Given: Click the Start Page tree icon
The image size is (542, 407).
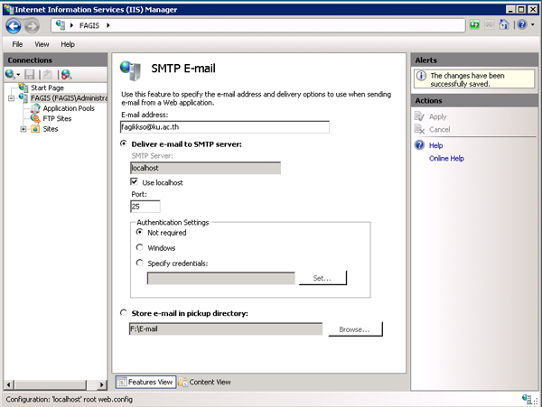Looking at the screenshot, I should tap(23, 88).
